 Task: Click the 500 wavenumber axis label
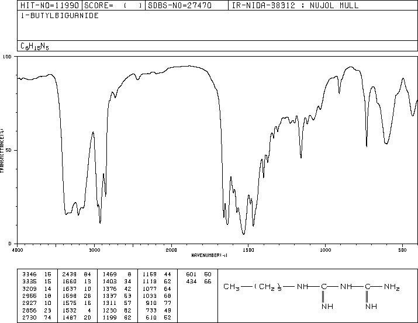click(x=402, y=250)
